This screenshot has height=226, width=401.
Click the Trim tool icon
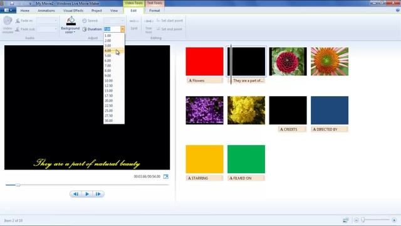pos(148,21)
